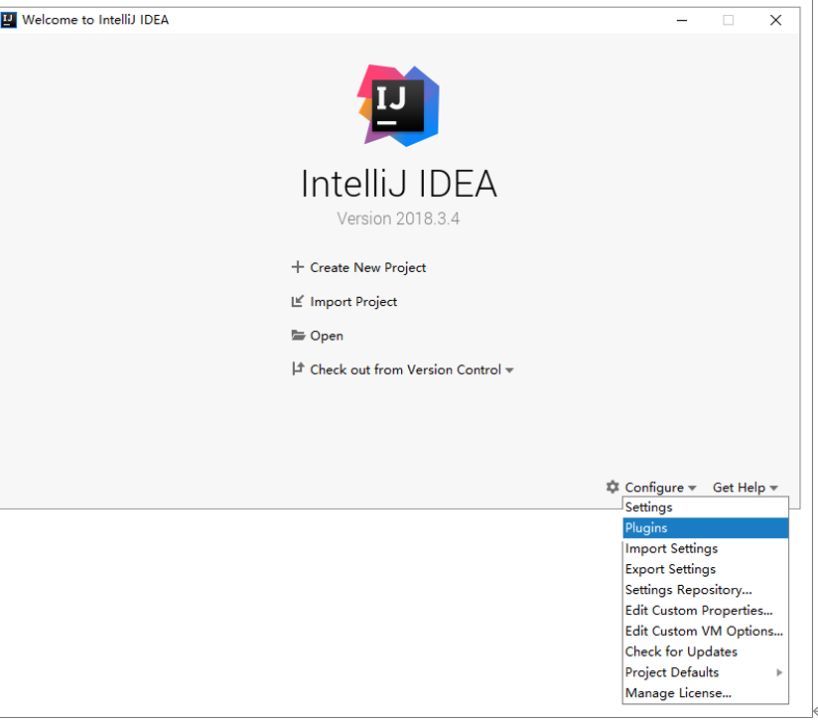Screen dimensions: 818x723
Task: Minimize the Welcome to IntelliJ IDEA window
Action: [682, 20]
